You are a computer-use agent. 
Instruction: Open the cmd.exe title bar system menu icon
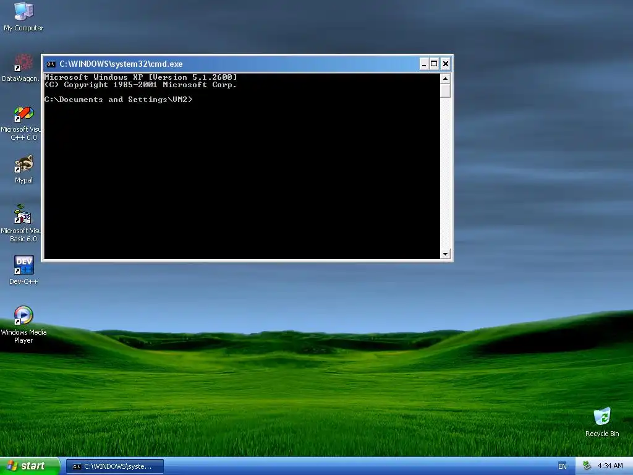click(51, 64)
